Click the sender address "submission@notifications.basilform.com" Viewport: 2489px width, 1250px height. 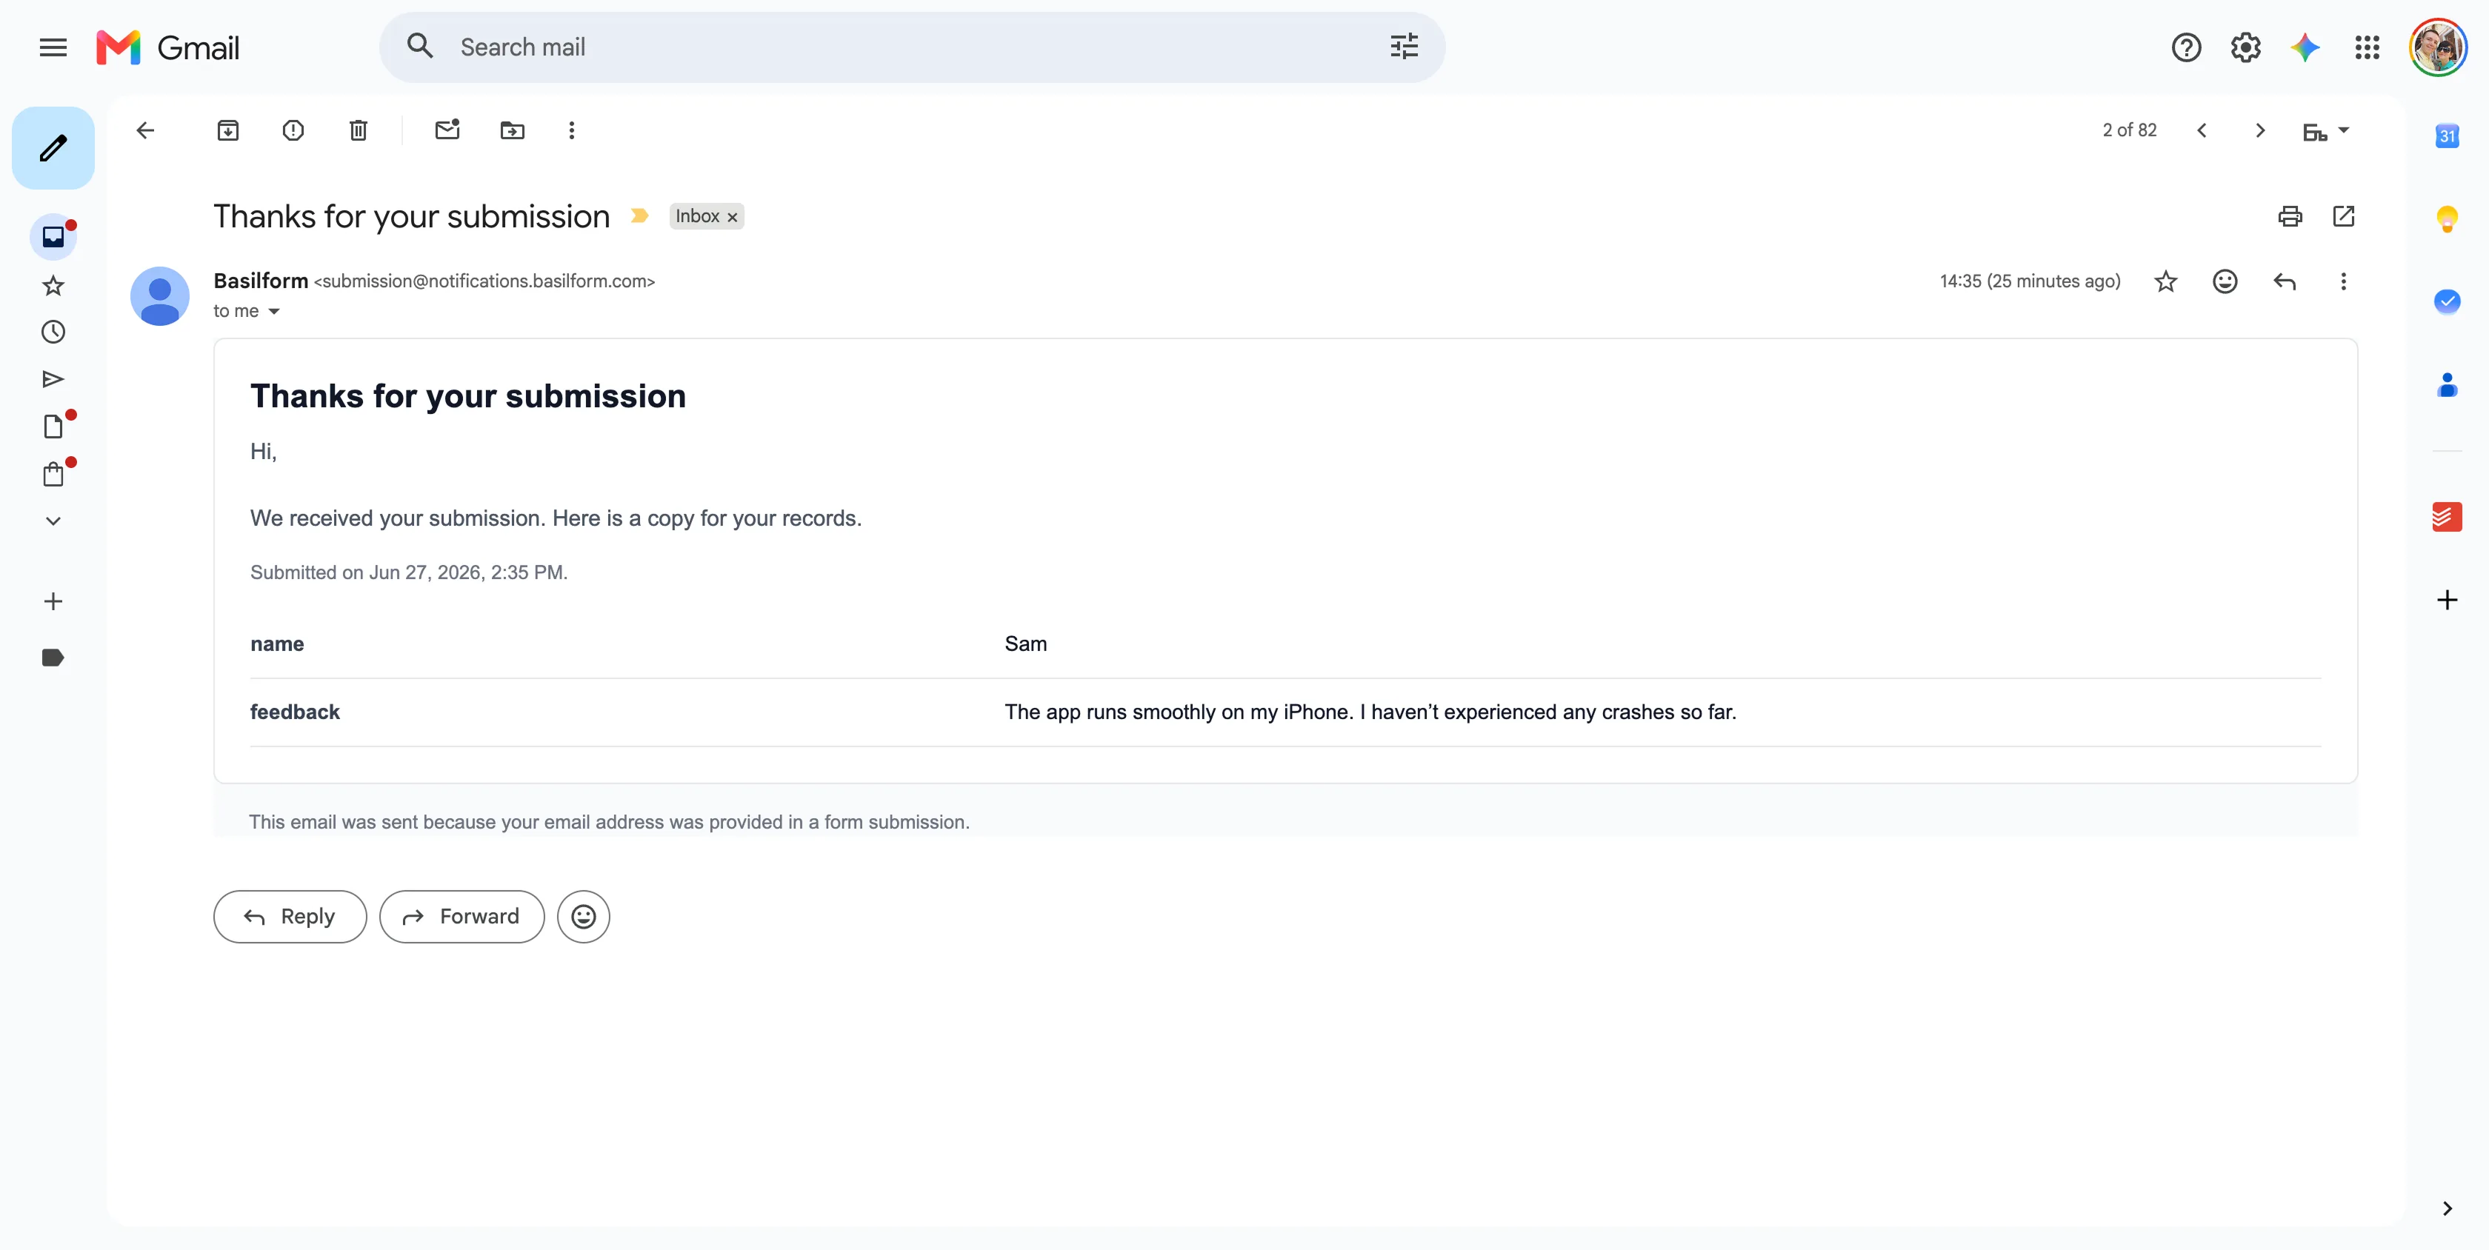click(x=484, y=281)
